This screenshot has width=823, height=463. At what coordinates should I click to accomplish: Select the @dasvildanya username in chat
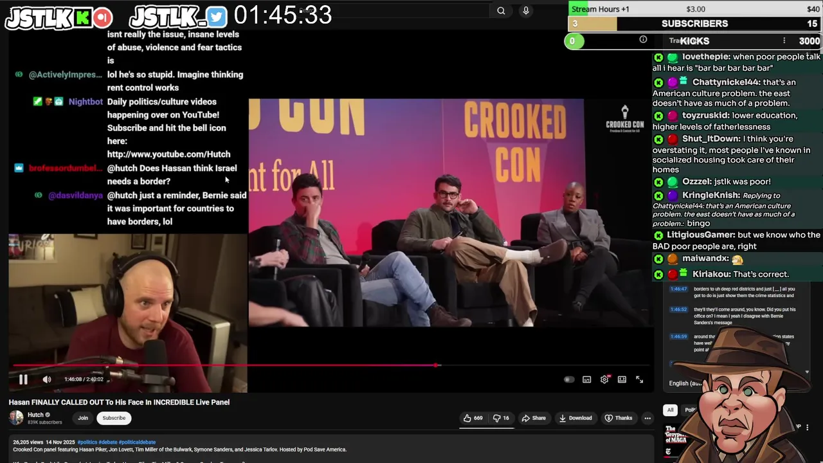(x=75, y=195)
